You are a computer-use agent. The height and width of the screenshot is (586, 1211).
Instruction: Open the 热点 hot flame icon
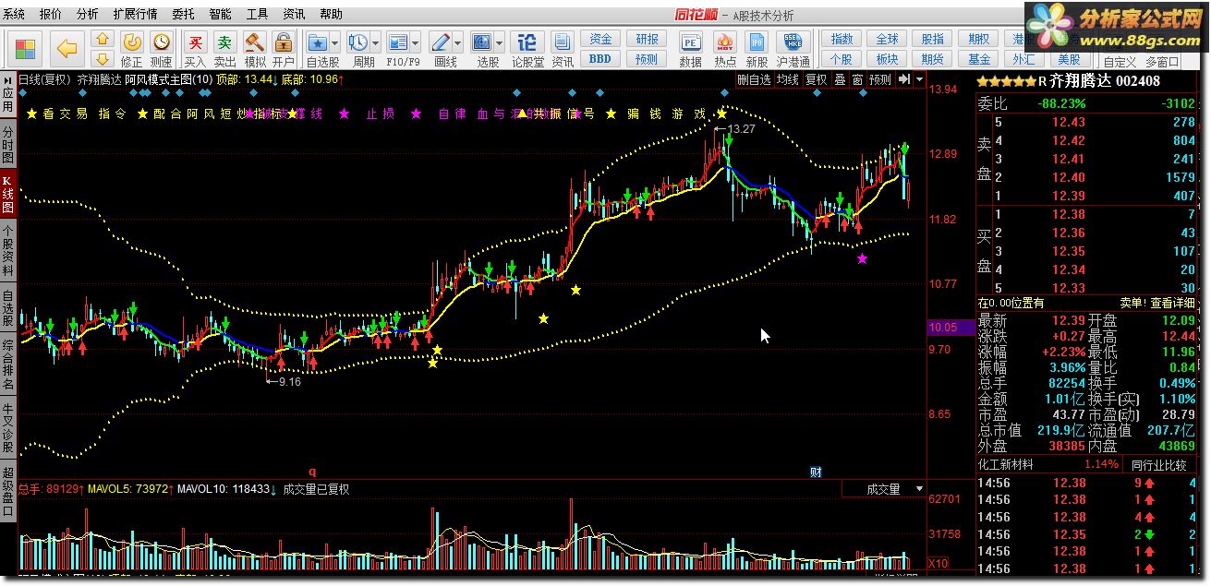(x=725, y=49)
